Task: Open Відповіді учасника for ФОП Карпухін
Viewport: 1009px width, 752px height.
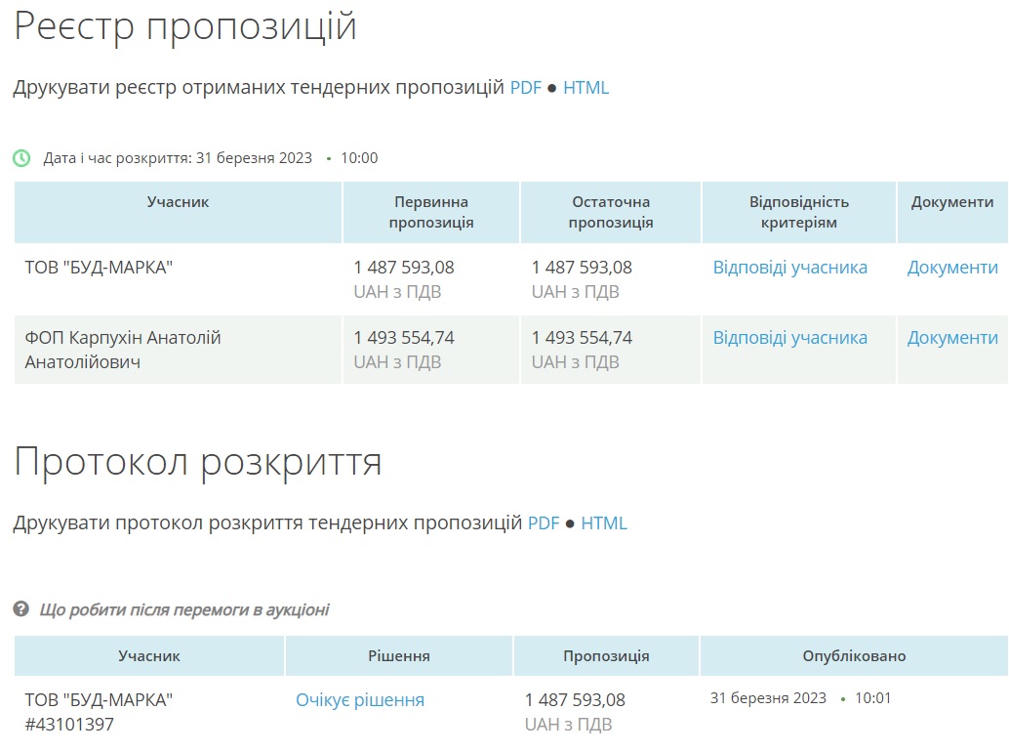Action: pyautogui.click(x=789, y=338)
